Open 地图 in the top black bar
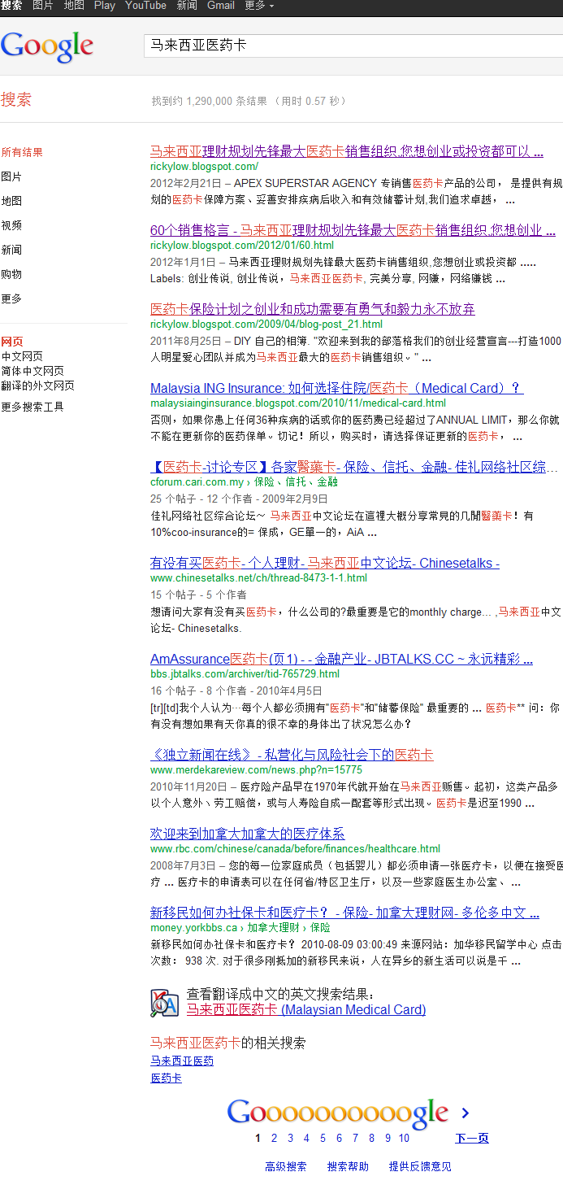 coord(74,6)
